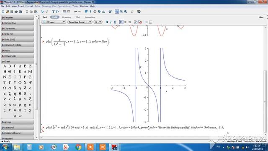Open the Format menu

pos(29,6)
